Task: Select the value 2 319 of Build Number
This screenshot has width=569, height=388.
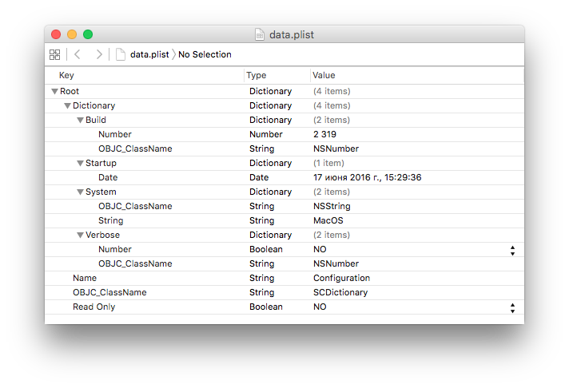Action: (x=326, y=134)
